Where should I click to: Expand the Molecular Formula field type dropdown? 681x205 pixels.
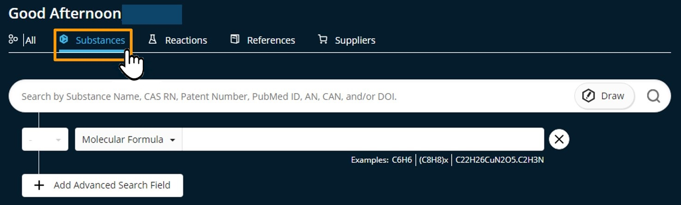(x=128, y=139)
